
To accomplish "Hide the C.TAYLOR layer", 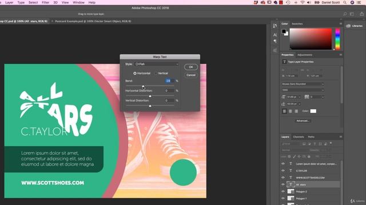I will pyautogui.click(x=283, y=171).
